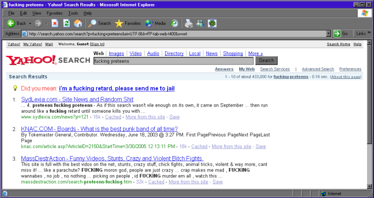This screenshot has height=198, width=374.
Task: Switch to the Local search tab
Action: coord(195,53)
